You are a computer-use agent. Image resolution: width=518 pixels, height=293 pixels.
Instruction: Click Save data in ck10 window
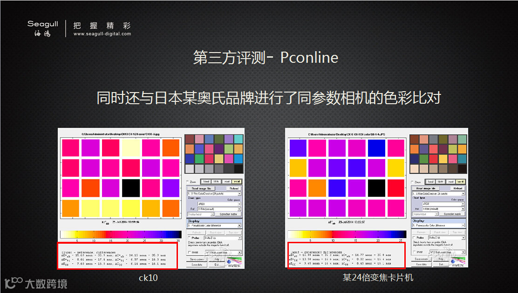197,265
